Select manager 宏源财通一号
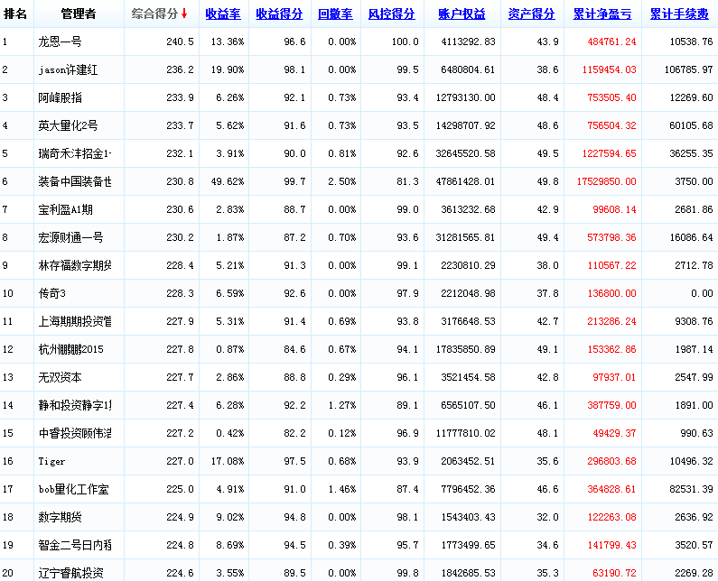The height and width of the screenshot is (581, 718). click(71, 237)
